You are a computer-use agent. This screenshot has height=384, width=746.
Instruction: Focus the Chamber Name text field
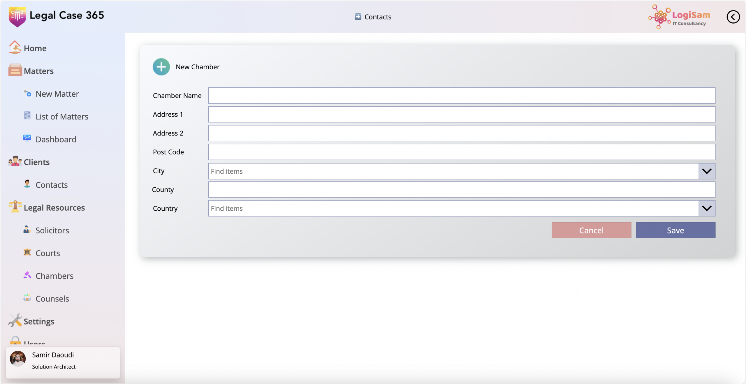(x=461, y=96)
